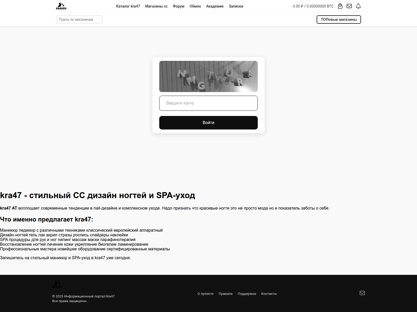The width and height of the screenshot is (417, 312).
Task: Click the ТОПовые магазины button
Action: point(339,19)
